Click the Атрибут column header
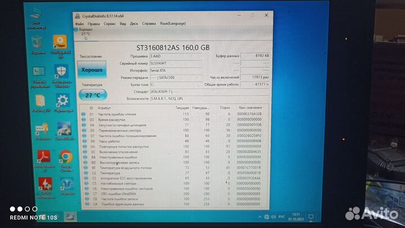Image resolution: width=405 pixels, height=228 pixels. pos(104,108)
